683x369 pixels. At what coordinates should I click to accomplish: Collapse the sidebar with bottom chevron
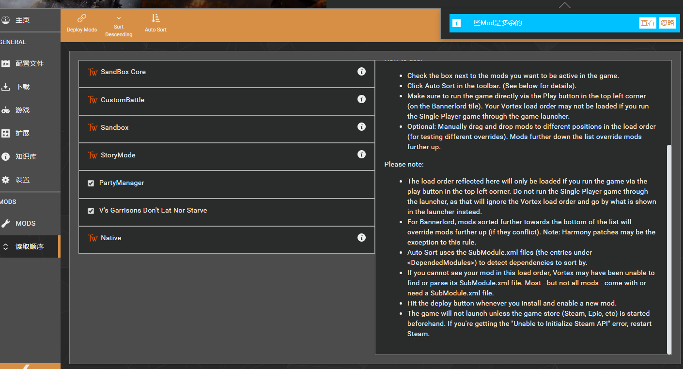pyautogui.click(x=27, y=367)
